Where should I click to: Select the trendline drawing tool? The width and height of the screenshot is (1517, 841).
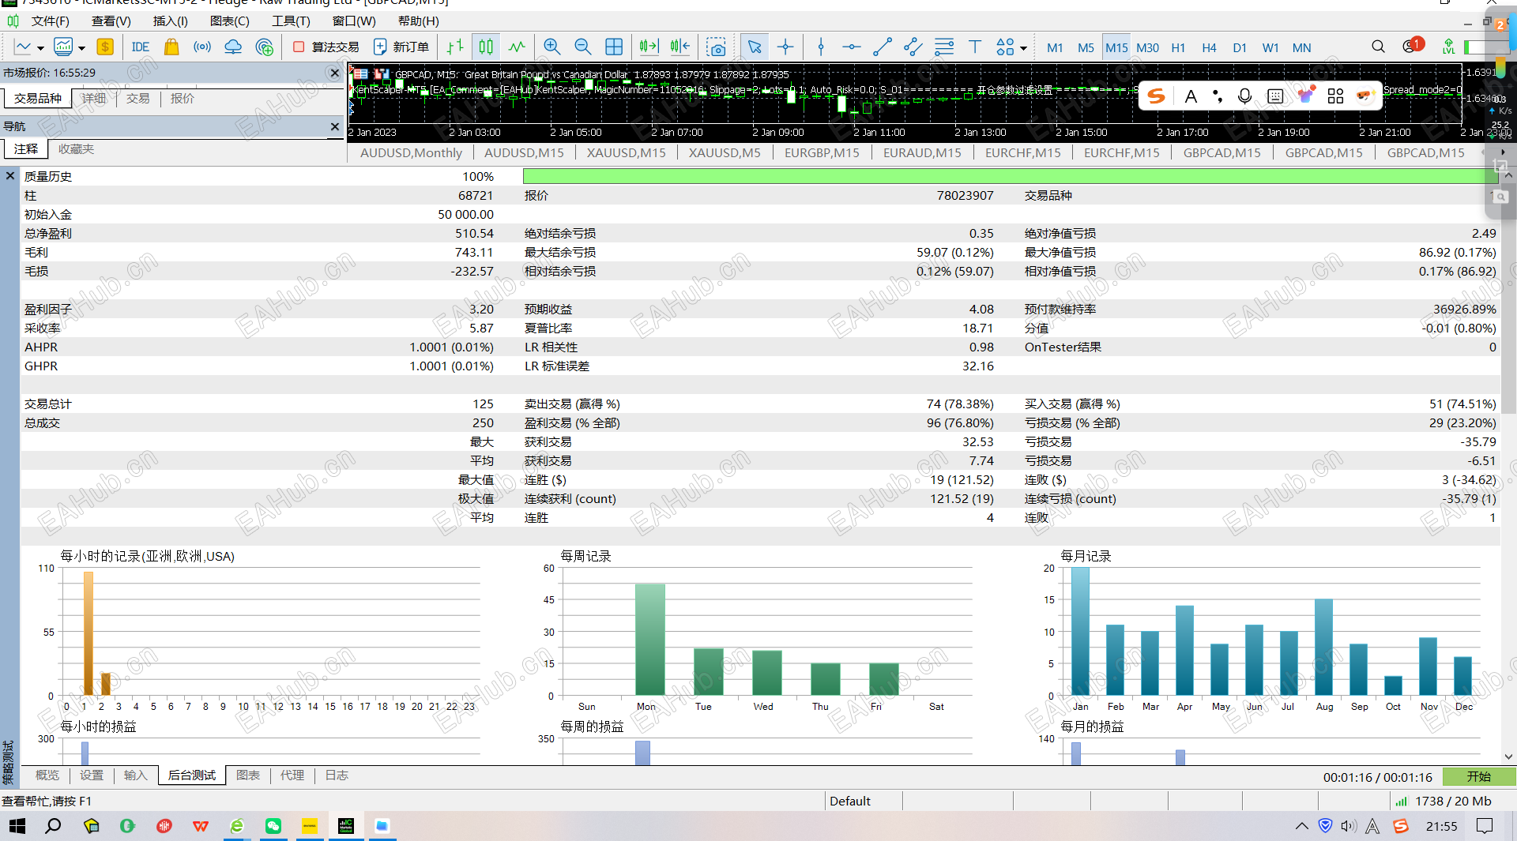[883, 47]
